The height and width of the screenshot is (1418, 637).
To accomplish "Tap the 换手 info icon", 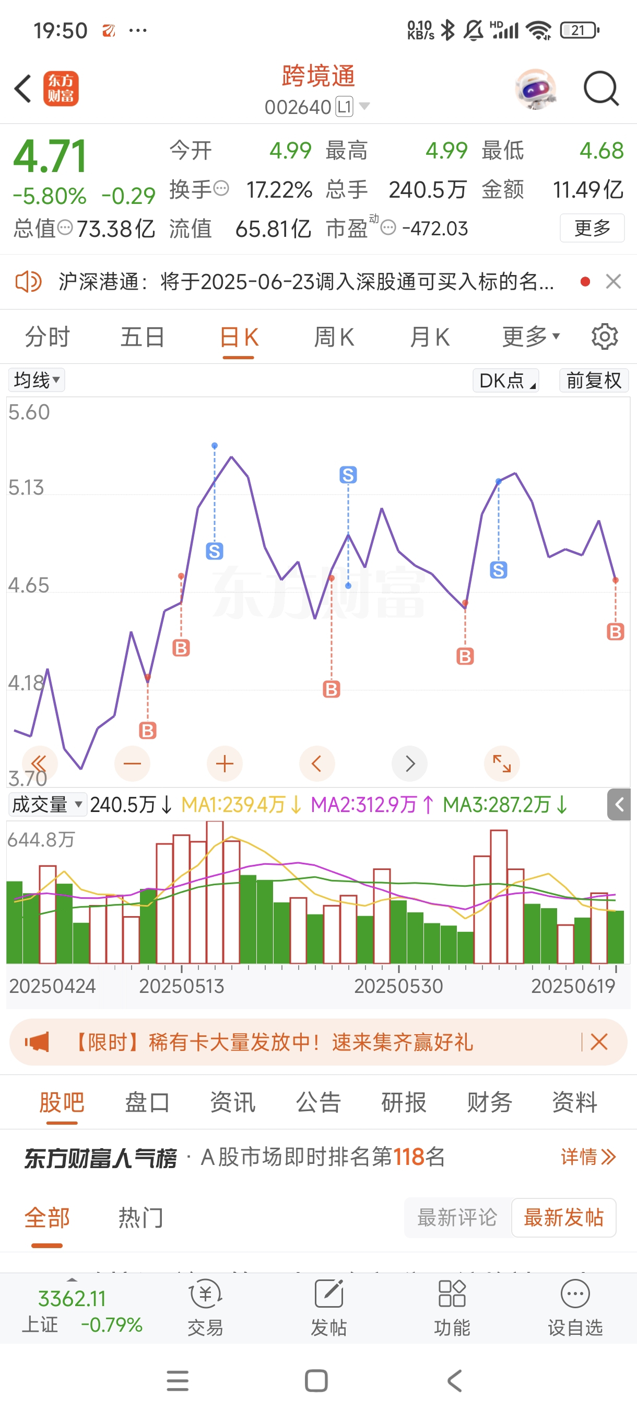I will 221,189.
